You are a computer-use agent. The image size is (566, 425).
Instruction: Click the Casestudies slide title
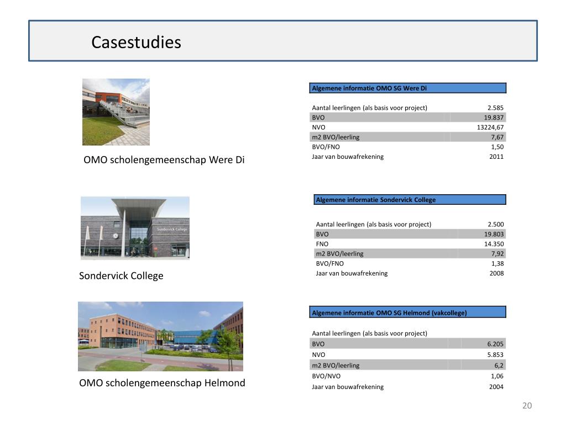(x=136, y=42)
